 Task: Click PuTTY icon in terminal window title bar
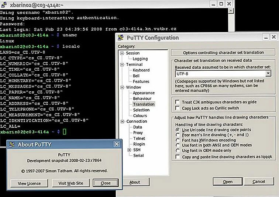click(4, 4)
